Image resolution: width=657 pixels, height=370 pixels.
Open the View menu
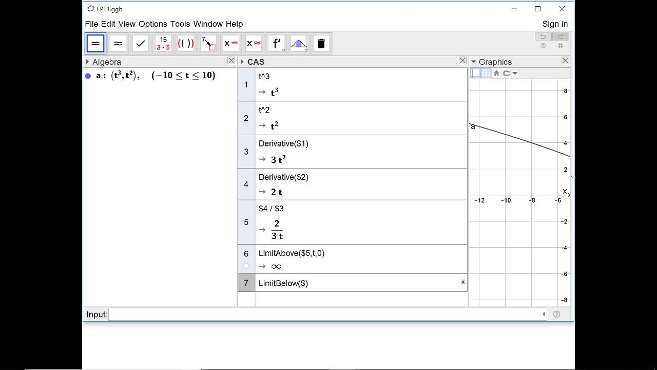click(127, 24)
